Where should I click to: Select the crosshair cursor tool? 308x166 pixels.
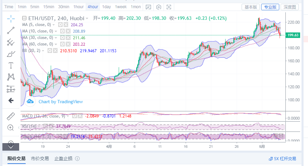tap(11, 18)
